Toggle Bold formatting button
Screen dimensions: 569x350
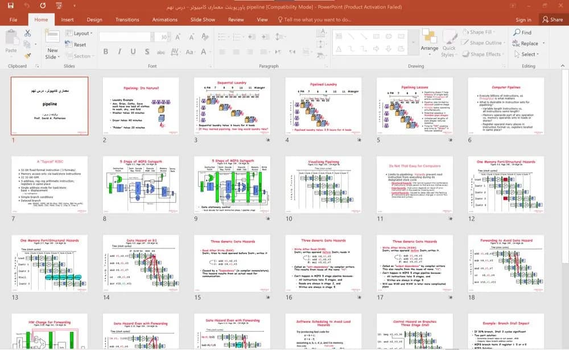(106, 52)
